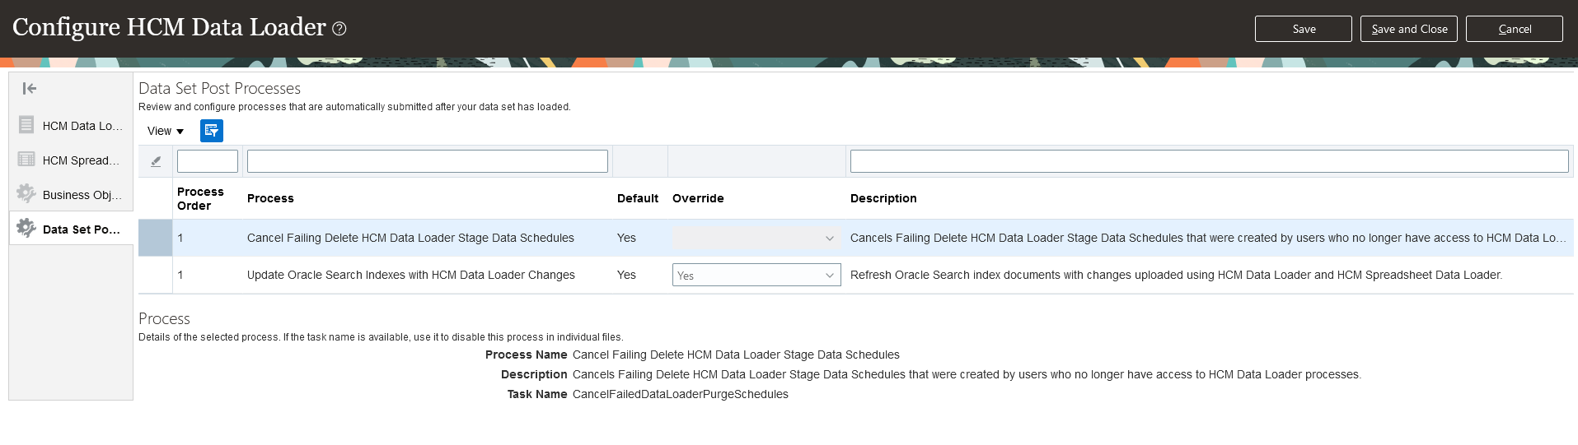Click the Description column header
The width and height of the screenshot is (1578, 445).
click(883, 198)
